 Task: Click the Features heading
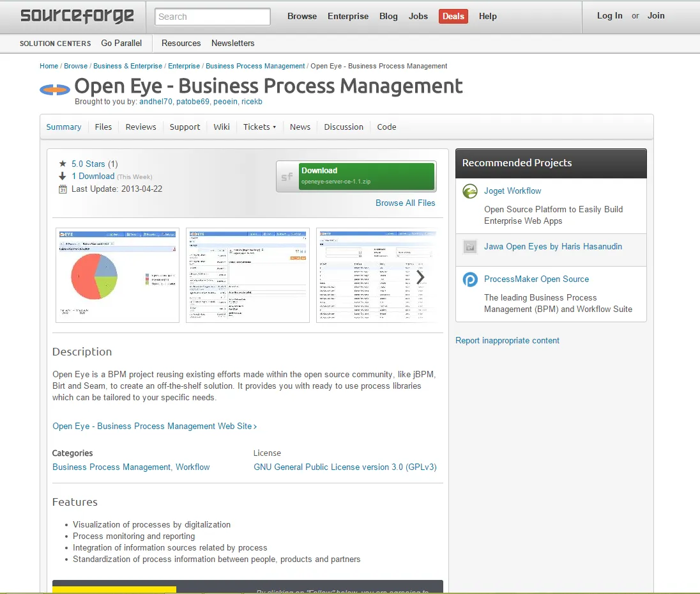75,502
